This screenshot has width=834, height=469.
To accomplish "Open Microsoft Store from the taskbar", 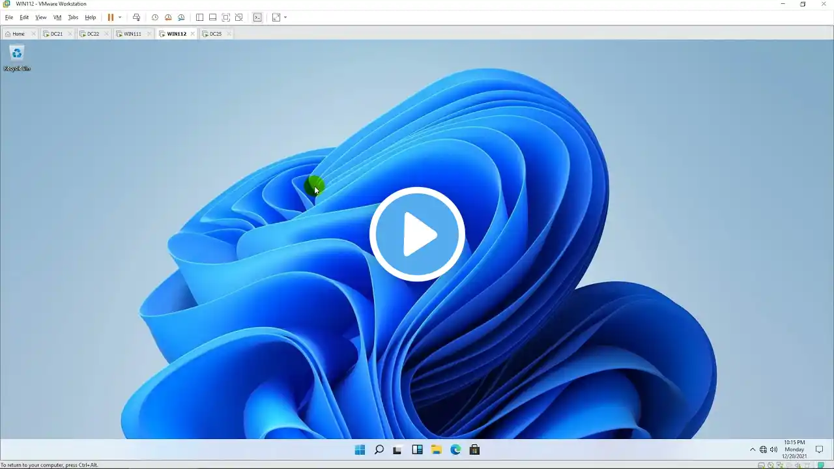I will point(474,449).
